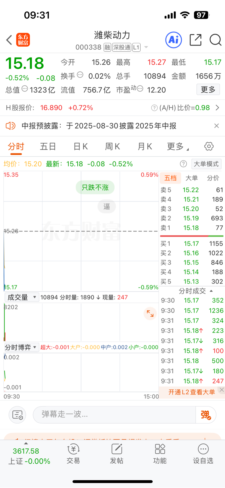Switch to the 周K tab
Viewport: 225px width, 488px height.
[x=112, y=146]
